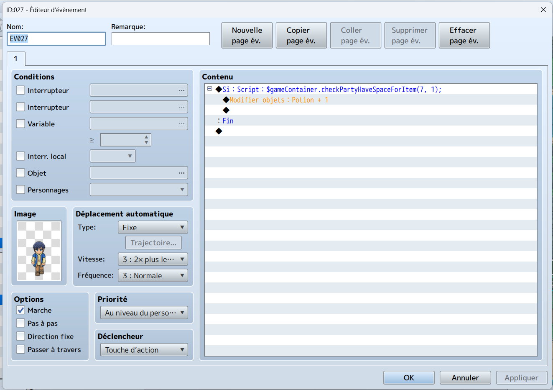Image resolution: width=553 pixels, height=390 pixels.
Task: Click Nouvelle page év. button
Action: 247,36
